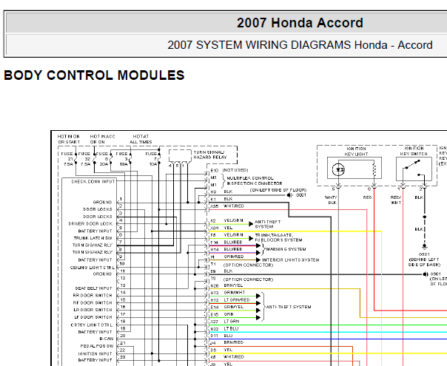Click the "IGNITION INPUT" pin label
This screenshot has height=366, width=447.
95,353
